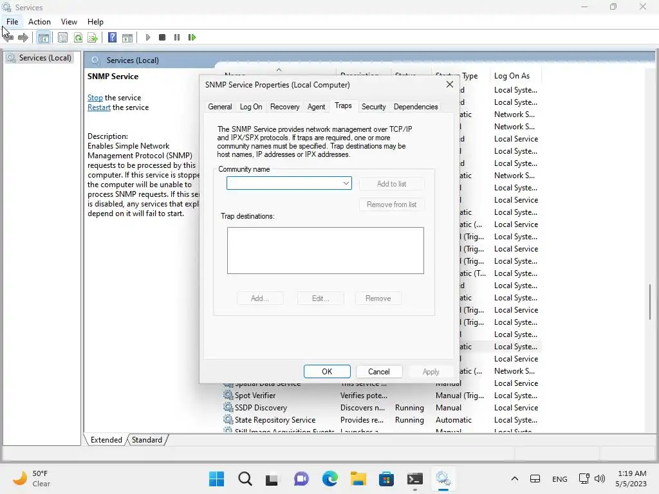Switch to the Log On tab
The image size is (659, 494).
click(x=251, y=107)
